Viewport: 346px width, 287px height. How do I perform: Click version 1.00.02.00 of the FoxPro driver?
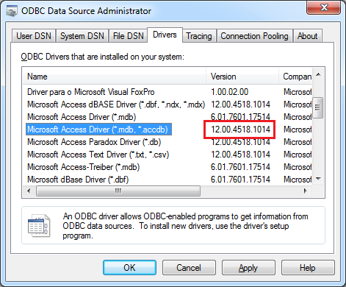point(230,92)
